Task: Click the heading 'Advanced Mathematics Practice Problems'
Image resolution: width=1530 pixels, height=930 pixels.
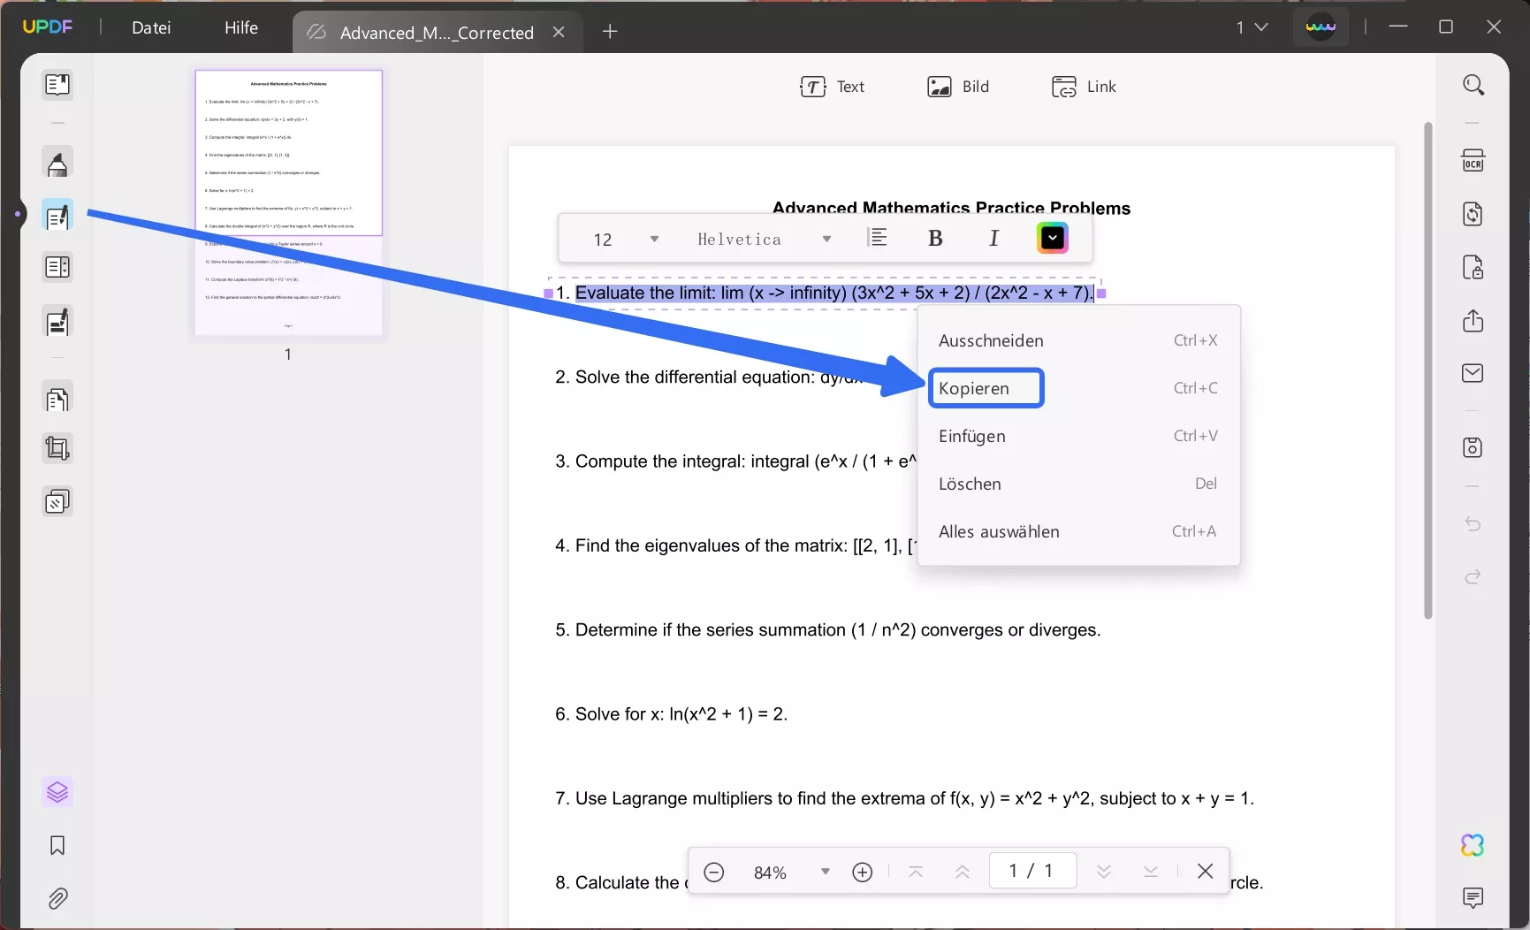Action: click(951, 208)
